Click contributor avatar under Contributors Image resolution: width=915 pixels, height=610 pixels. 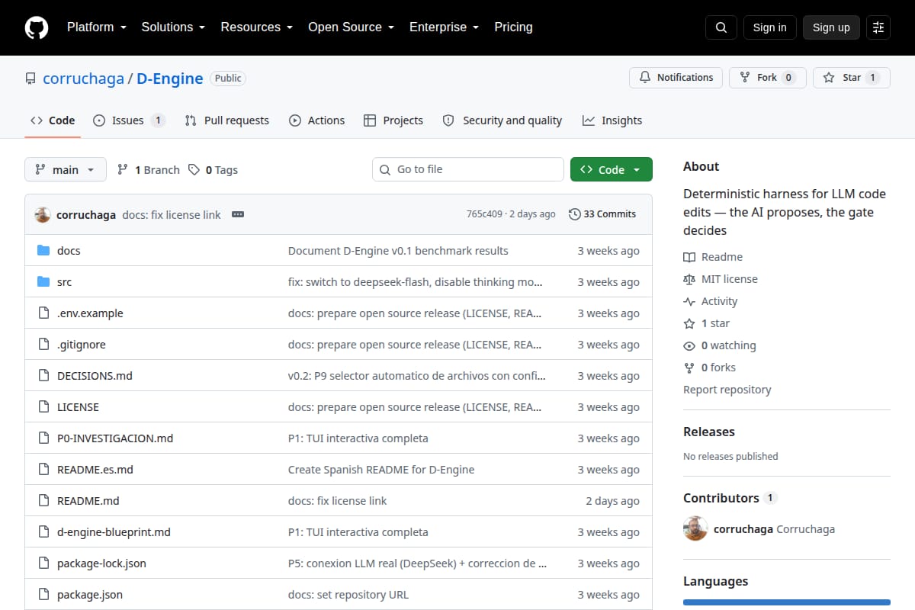pos(695,528)
